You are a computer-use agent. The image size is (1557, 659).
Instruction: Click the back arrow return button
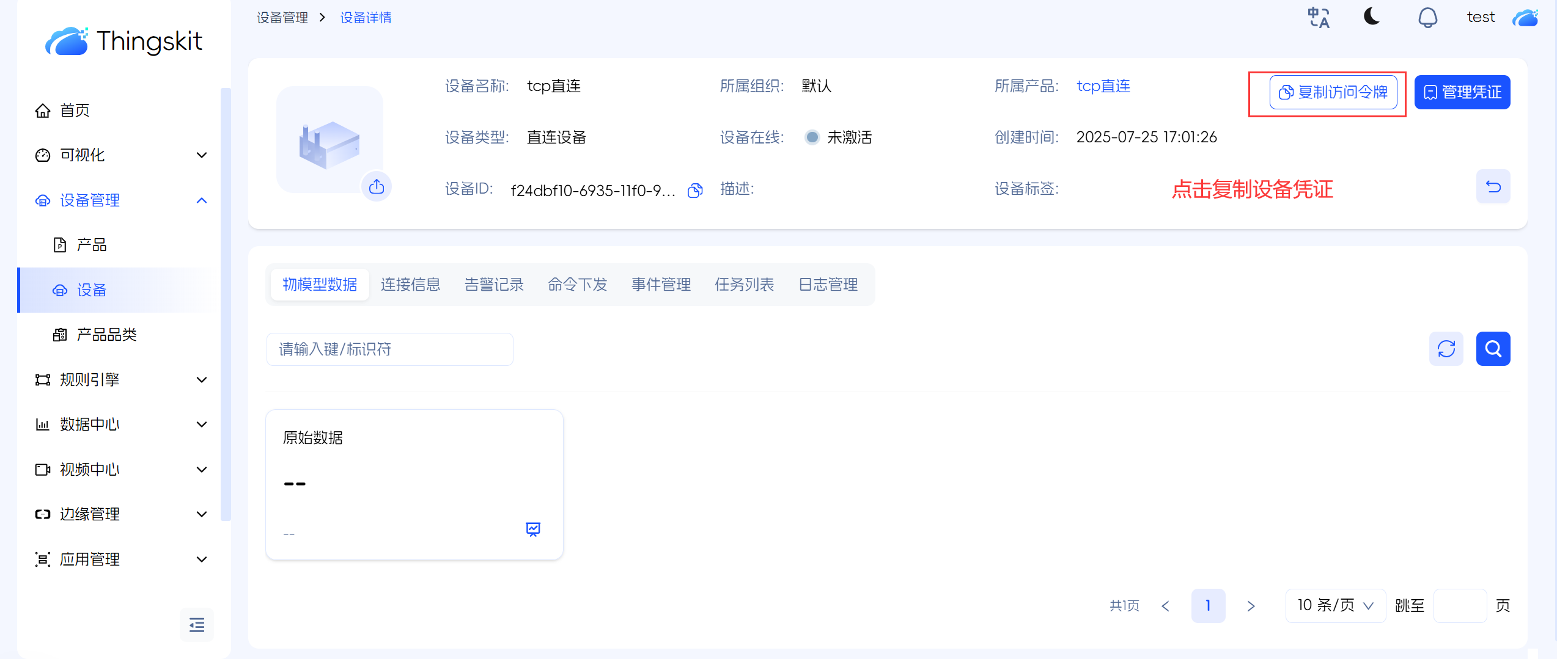(1493, 186)
